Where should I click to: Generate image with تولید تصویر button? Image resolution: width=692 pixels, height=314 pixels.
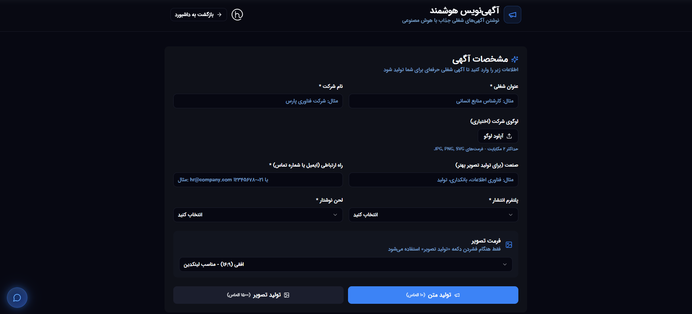click(258, 295)
